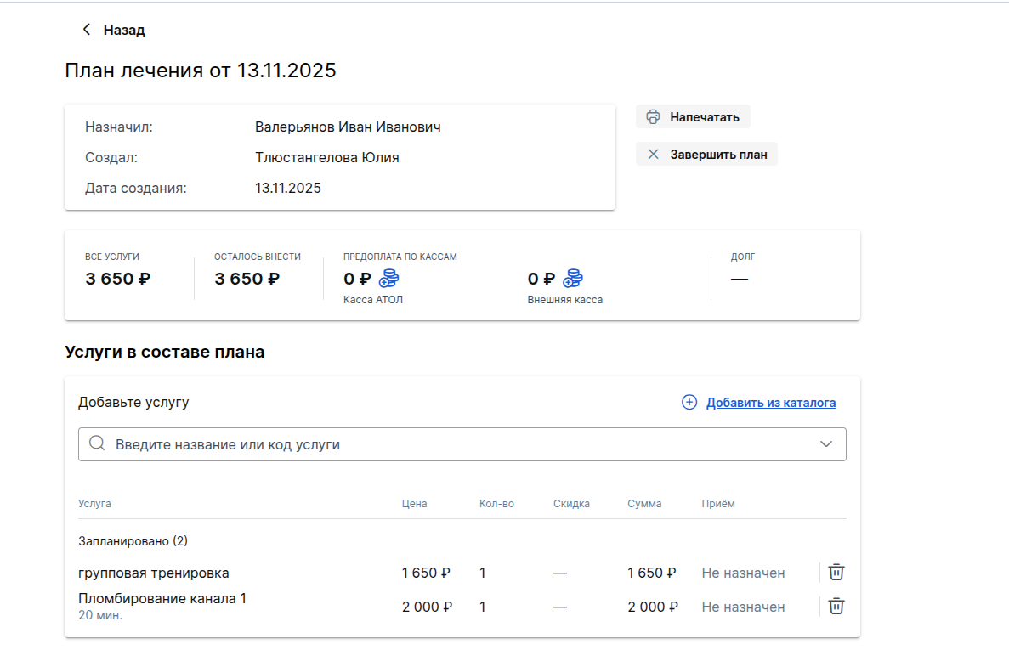Open the Добавить из каталога link
Screen dimensions: 1009x661
770,403
